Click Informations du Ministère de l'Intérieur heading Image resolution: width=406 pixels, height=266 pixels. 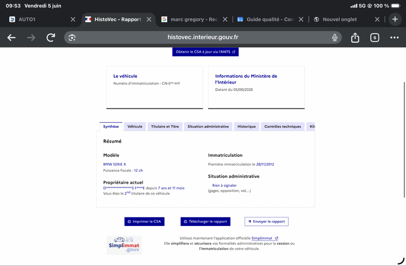(246, 79)
